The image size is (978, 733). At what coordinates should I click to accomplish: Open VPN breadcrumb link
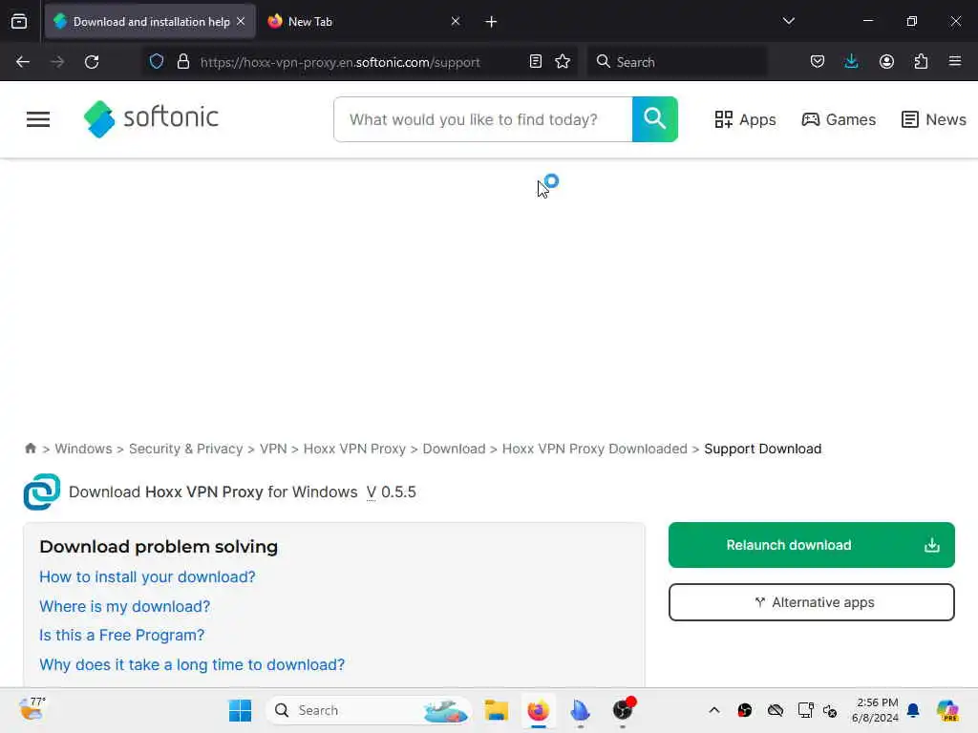pos(273,449)
